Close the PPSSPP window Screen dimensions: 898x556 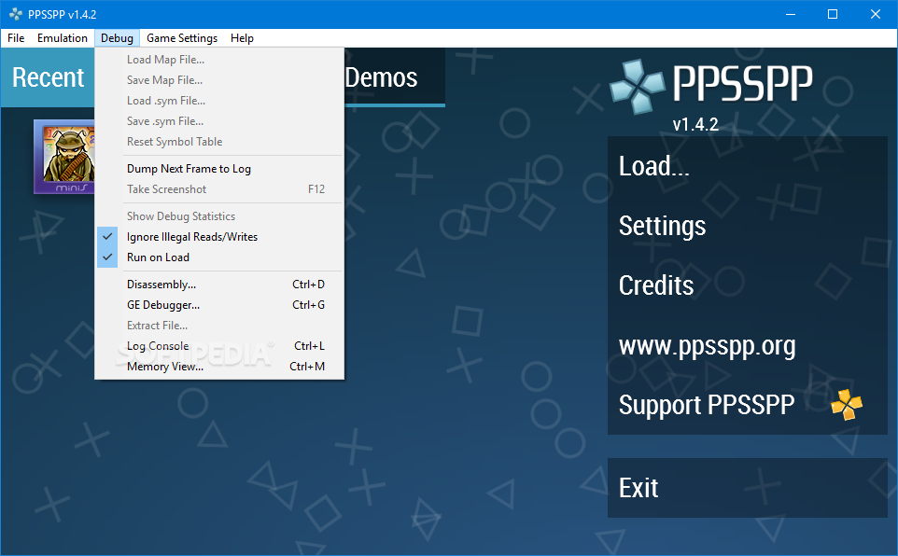[876, 14]
